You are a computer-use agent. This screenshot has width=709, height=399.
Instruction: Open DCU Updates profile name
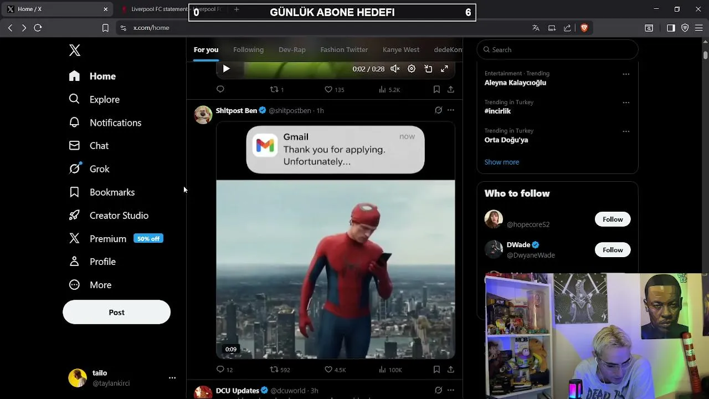pyautogui.click(x=238, y=391)
